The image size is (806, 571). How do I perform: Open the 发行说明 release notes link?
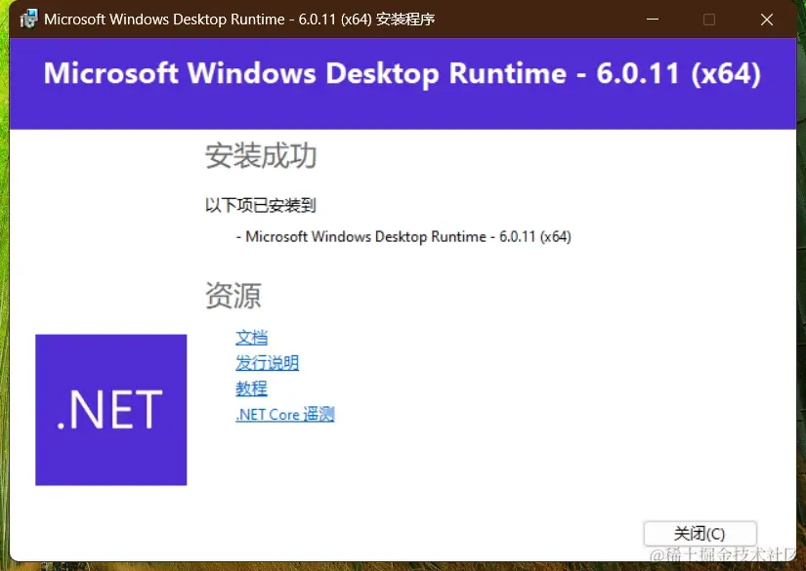point(268,363)
